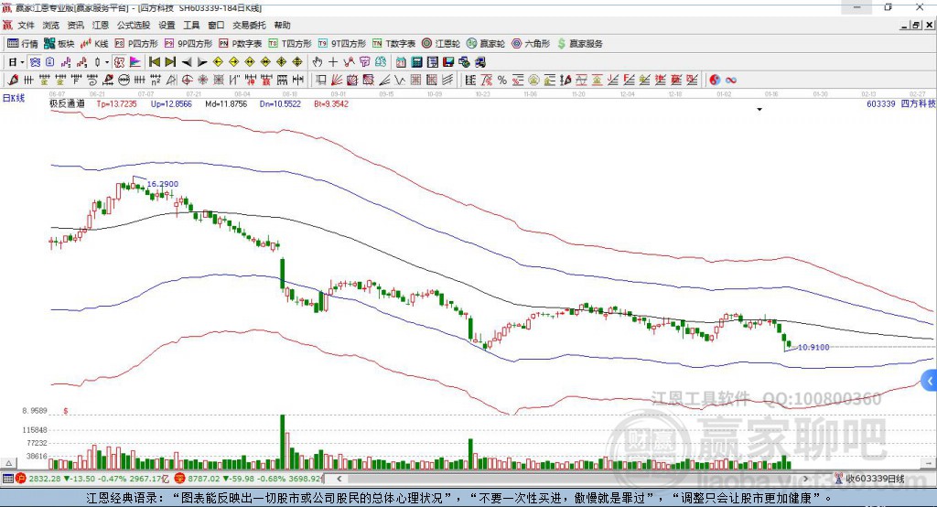
Task: Click the red-blue yin-yang icon
Action: [x=715, y=81]
